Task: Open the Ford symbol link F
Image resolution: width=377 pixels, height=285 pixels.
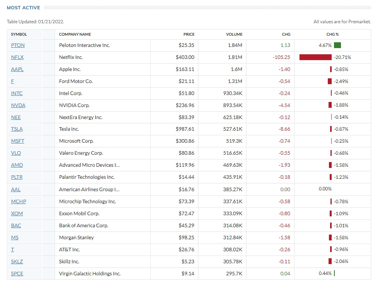Action: click(12, 81)
